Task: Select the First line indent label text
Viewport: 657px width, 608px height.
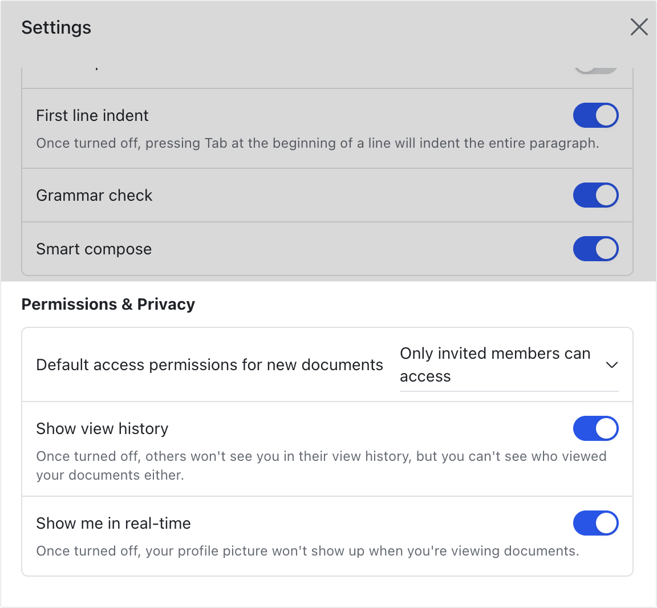Action: pyautogui.click(x=92, y=115)
